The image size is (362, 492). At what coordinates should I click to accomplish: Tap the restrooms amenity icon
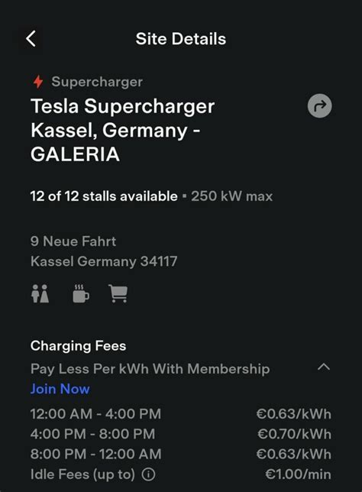point(40,293)
